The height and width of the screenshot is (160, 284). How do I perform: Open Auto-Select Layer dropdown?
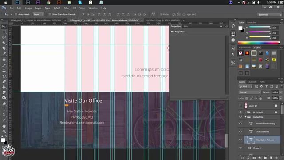point(38,14)
